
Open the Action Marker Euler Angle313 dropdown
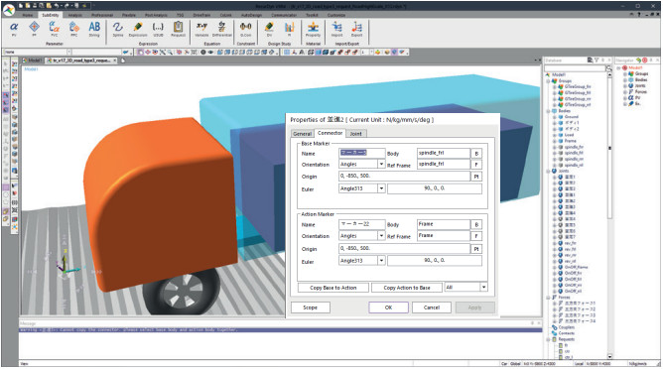(381, 261)
